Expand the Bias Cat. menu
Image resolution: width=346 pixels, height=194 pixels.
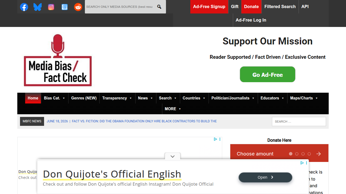(55, 98)
